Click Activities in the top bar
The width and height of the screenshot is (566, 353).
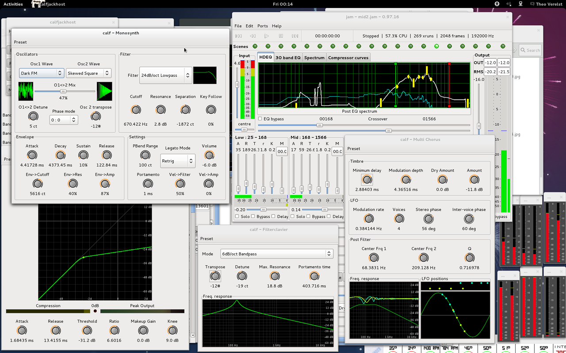coord(13,4)
